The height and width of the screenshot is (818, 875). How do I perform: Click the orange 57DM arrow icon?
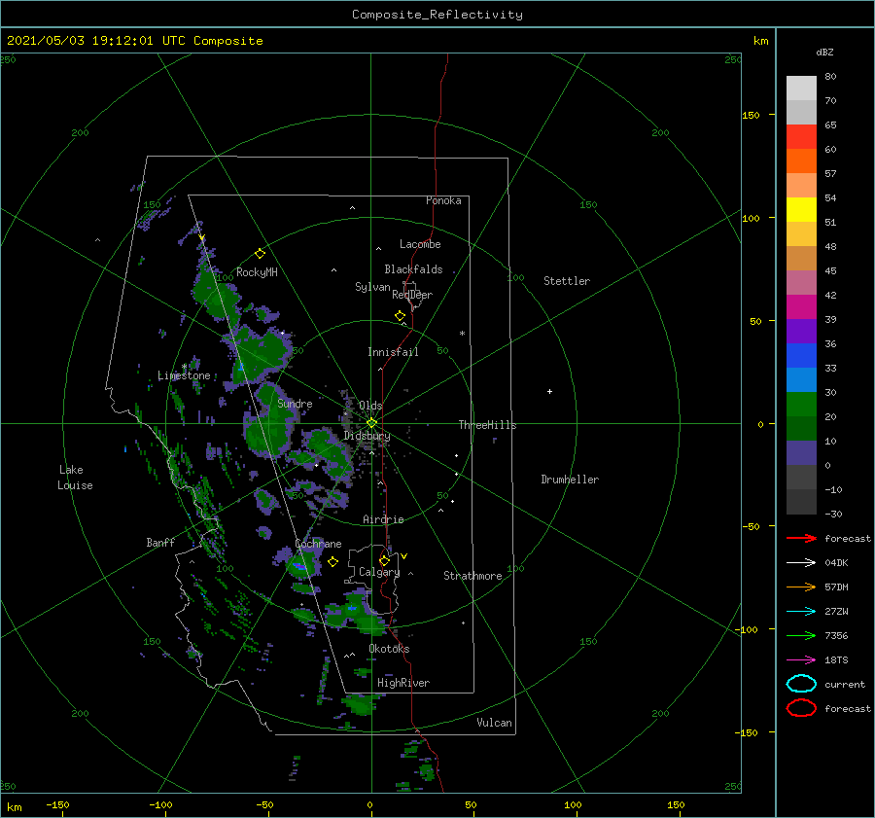tap(801, 587)
